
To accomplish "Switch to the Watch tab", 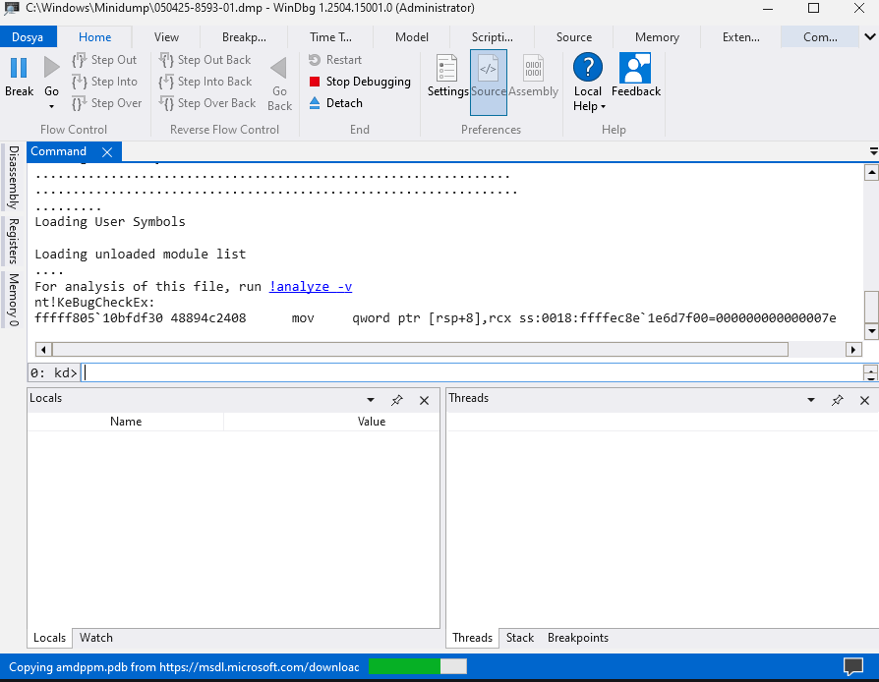I will tap(95, 638).
